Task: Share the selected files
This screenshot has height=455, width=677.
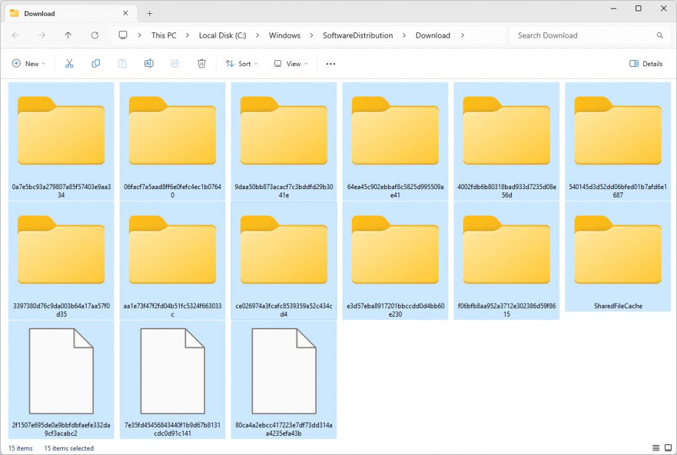Action: coord(175,63)
